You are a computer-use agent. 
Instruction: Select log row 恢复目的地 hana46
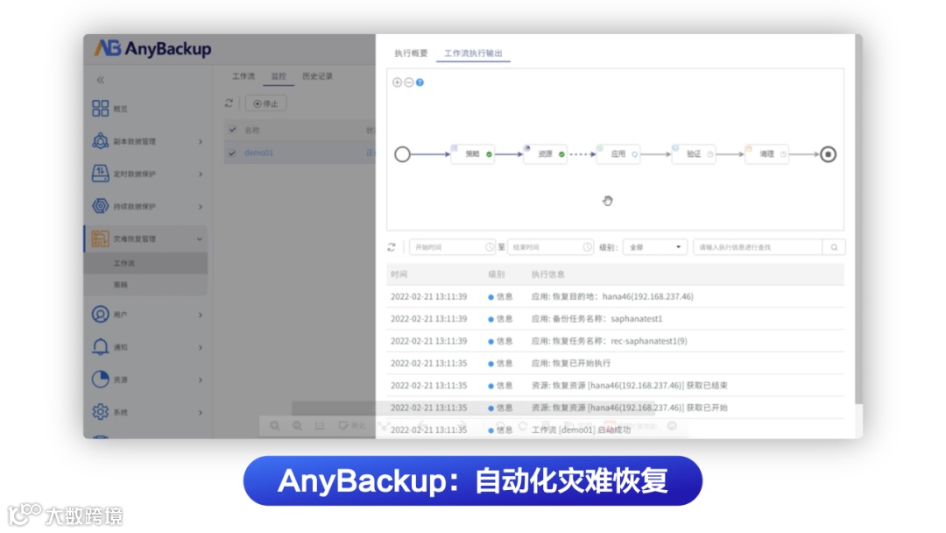pos(615,296)
